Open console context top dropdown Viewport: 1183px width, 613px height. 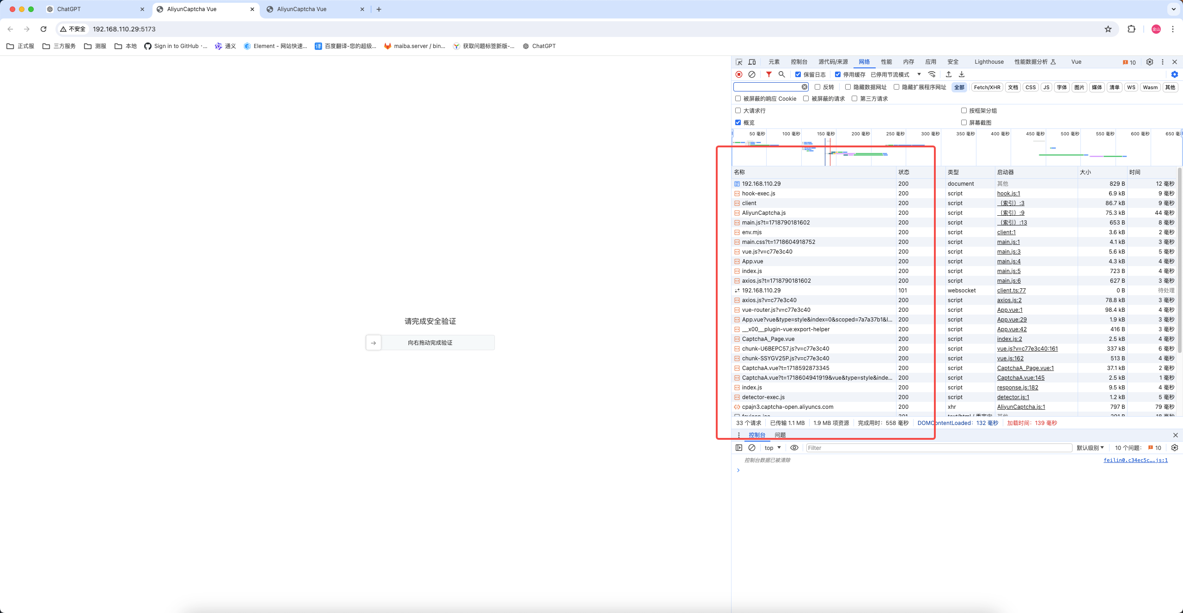tap(772, 448)
